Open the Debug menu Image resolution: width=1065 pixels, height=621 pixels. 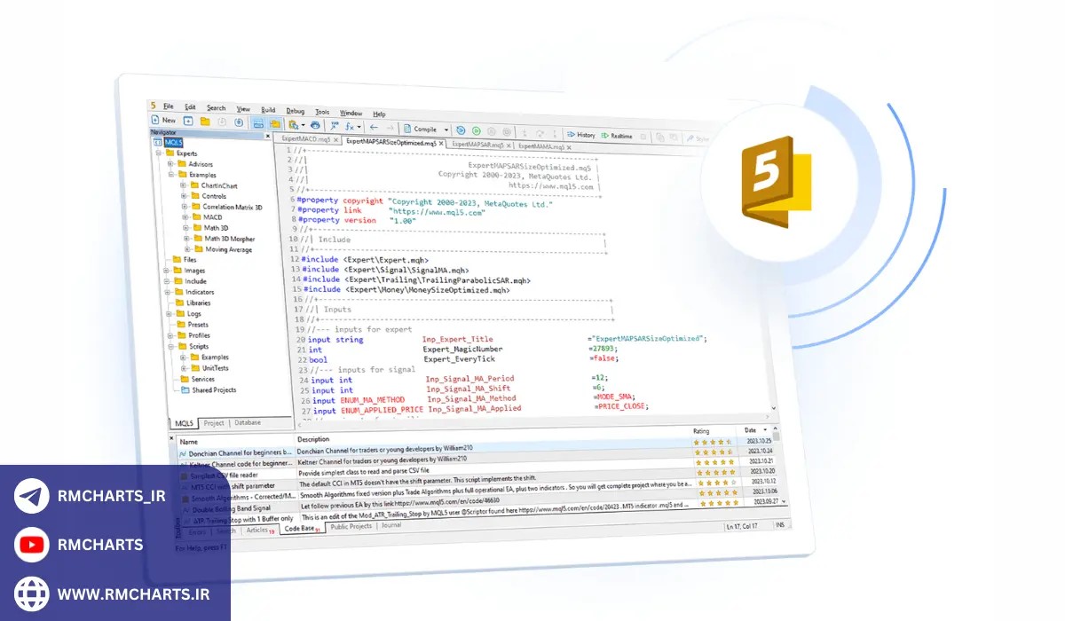point(295,111)
